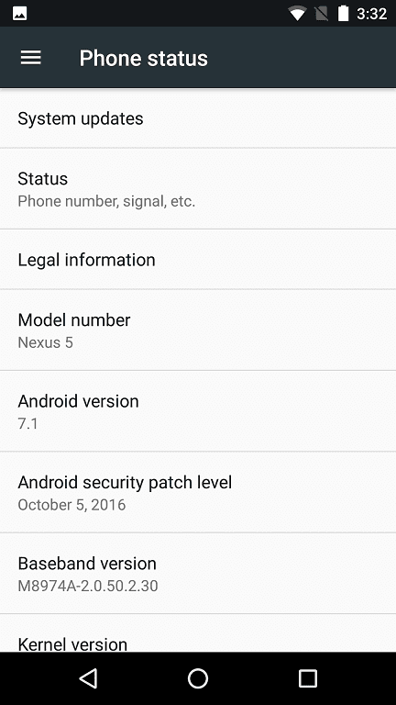Open Legal information
The height and width of the screenshot is (705, 396).
pyautogui.click(x=198, y=260)
